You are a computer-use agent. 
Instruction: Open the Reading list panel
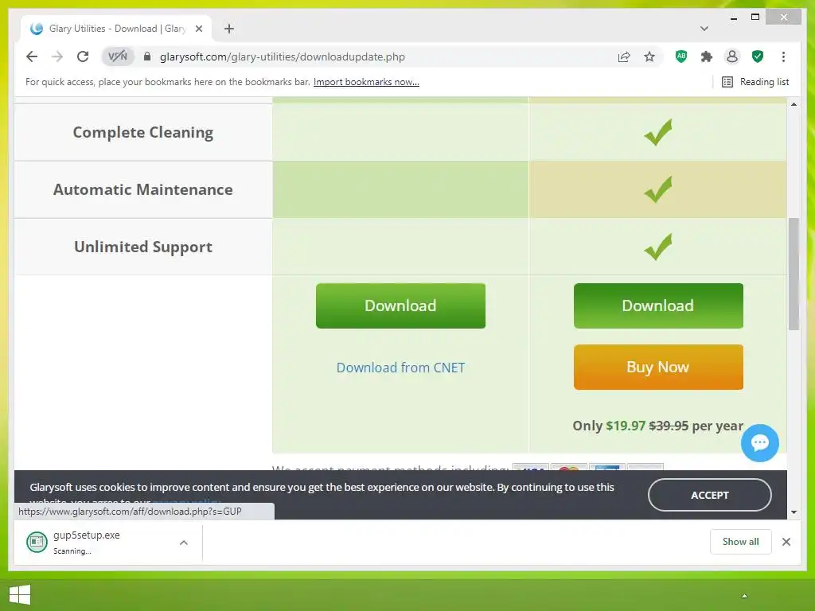tap(755, 82)
